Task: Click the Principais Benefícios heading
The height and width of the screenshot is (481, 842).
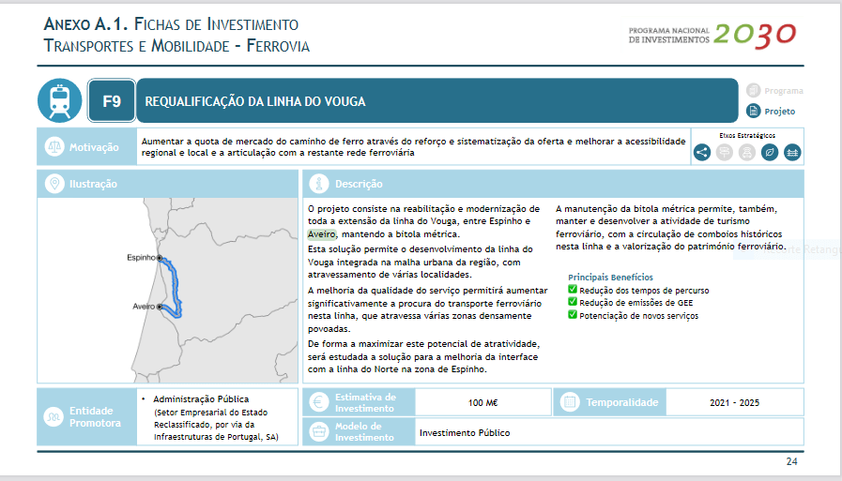Action: click(610, 278)
